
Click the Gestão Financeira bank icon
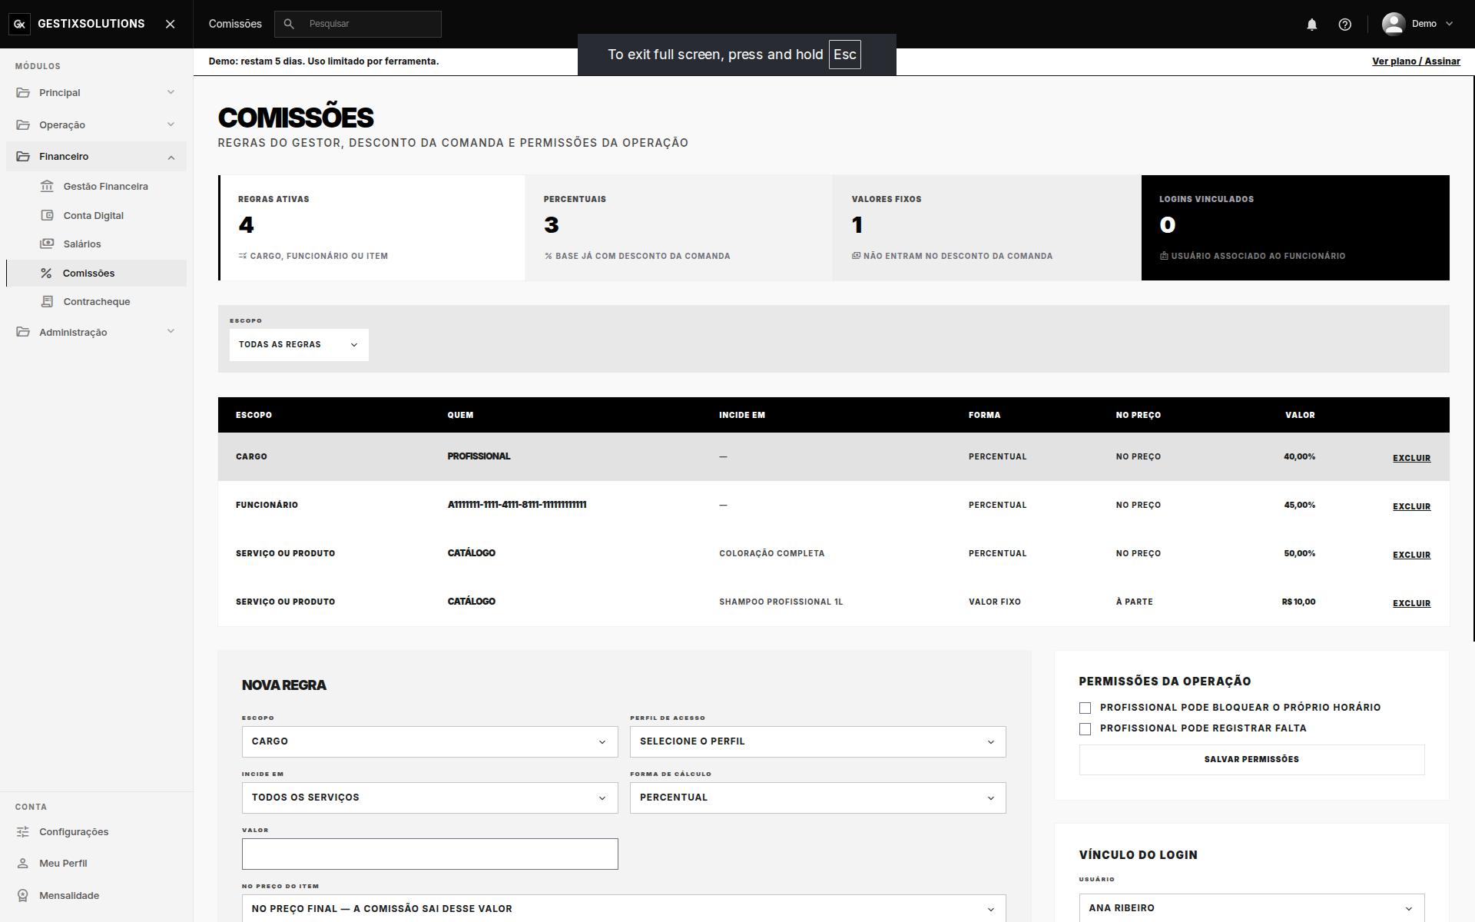click(x=47, y=186)
